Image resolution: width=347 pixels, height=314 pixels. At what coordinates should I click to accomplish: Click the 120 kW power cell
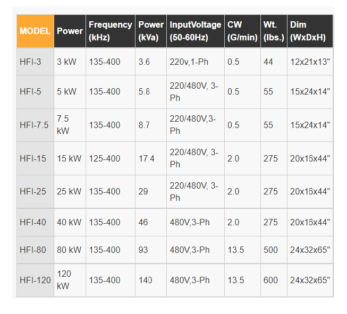[70, 280]
